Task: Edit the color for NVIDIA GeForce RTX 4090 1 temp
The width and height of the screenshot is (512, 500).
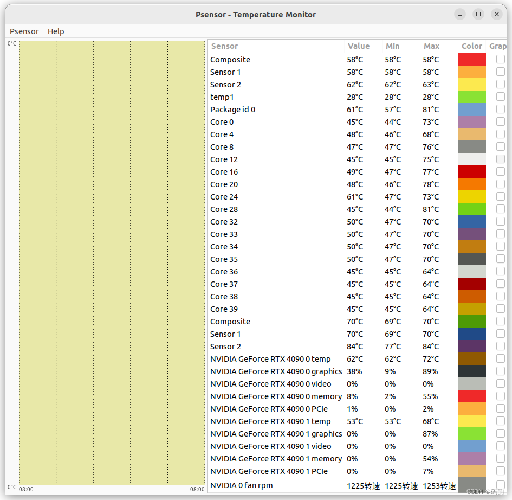Action: coord(472,421)
